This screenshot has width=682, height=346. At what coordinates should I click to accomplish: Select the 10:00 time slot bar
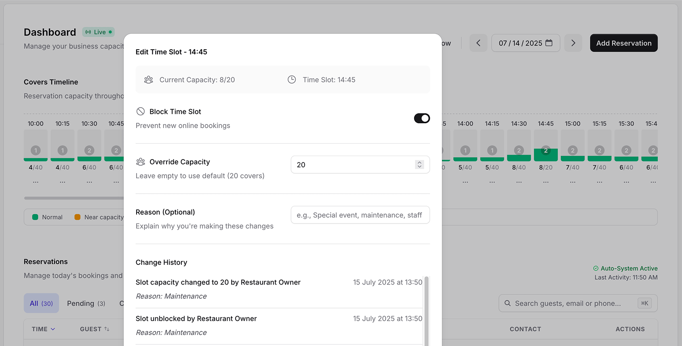click(36, 145)
